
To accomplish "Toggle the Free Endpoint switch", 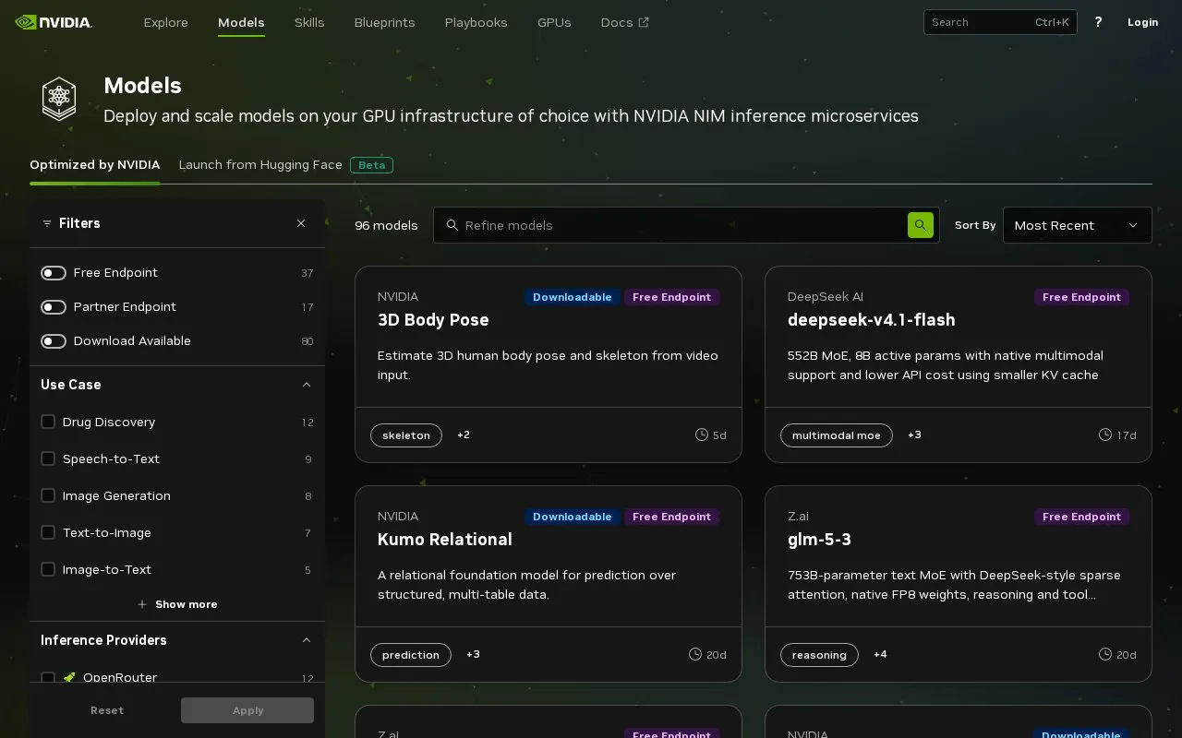I will point(54,273).
